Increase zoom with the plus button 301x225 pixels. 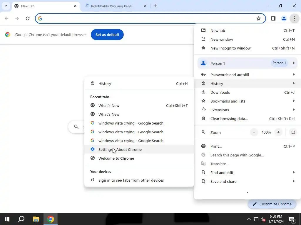(x=278, y=132)
